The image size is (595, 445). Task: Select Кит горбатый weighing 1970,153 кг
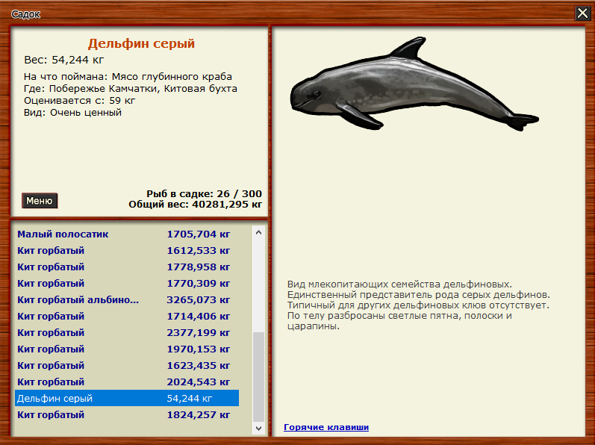(51, 349)
